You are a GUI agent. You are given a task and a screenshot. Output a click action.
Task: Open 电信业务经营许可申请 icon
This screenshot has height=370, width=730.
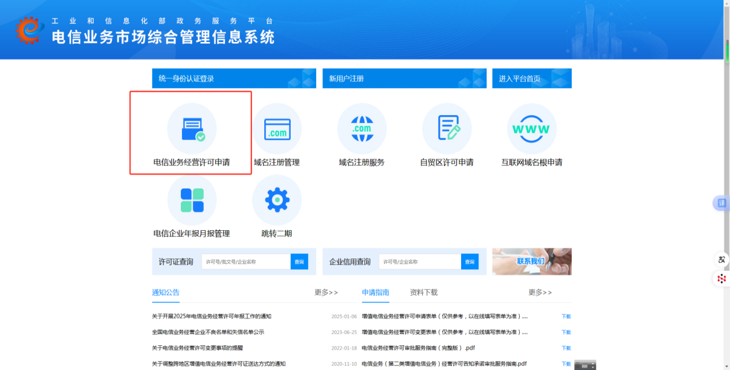tap(192, 129)
